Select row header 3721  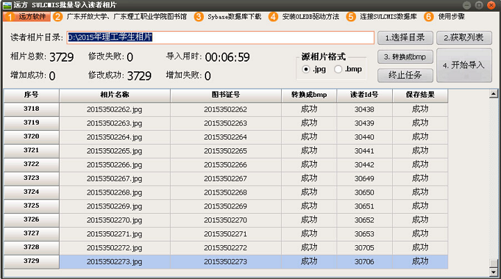point(31,151)
